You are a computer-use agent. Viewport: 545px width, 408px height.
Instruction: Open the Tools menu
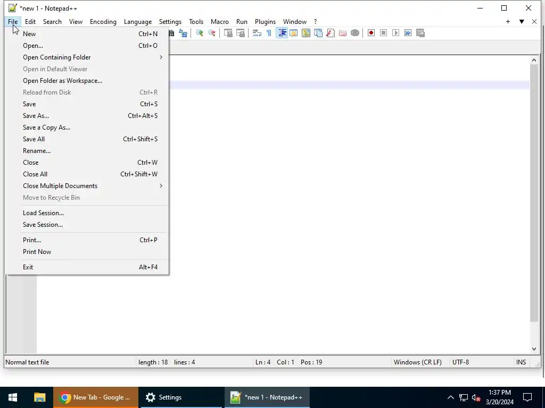tap(196, 21)
